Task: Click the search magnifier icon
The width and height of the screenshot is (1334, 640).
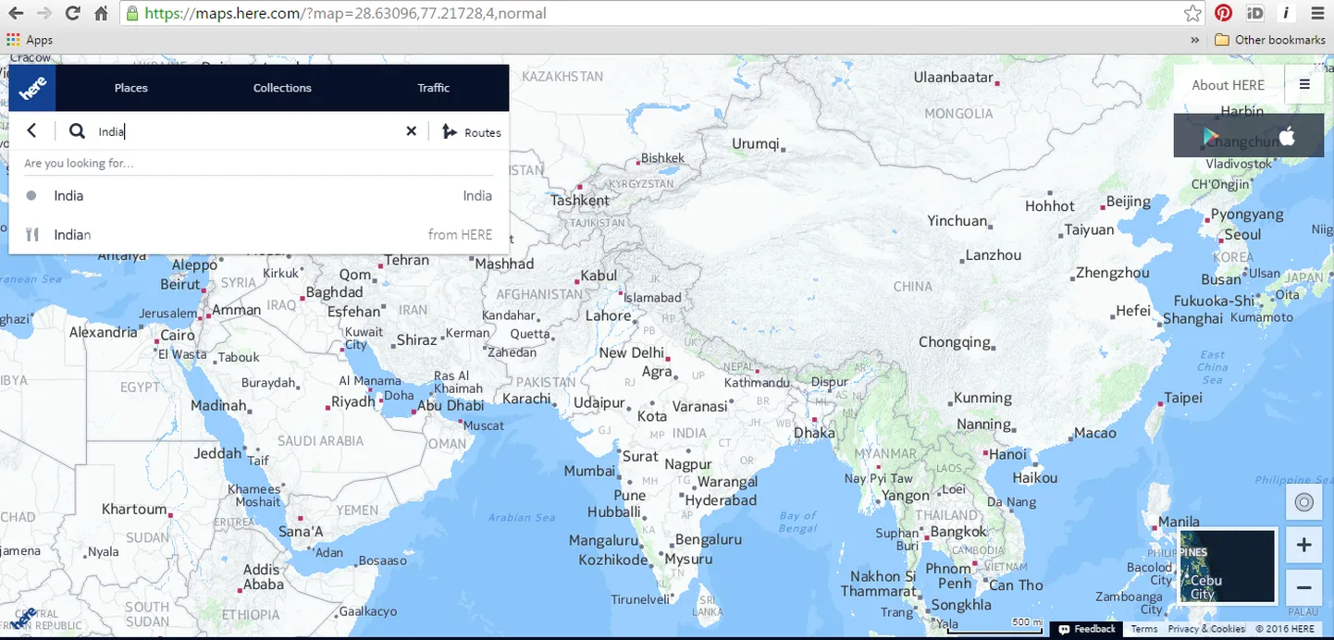Action: point(78,131)
